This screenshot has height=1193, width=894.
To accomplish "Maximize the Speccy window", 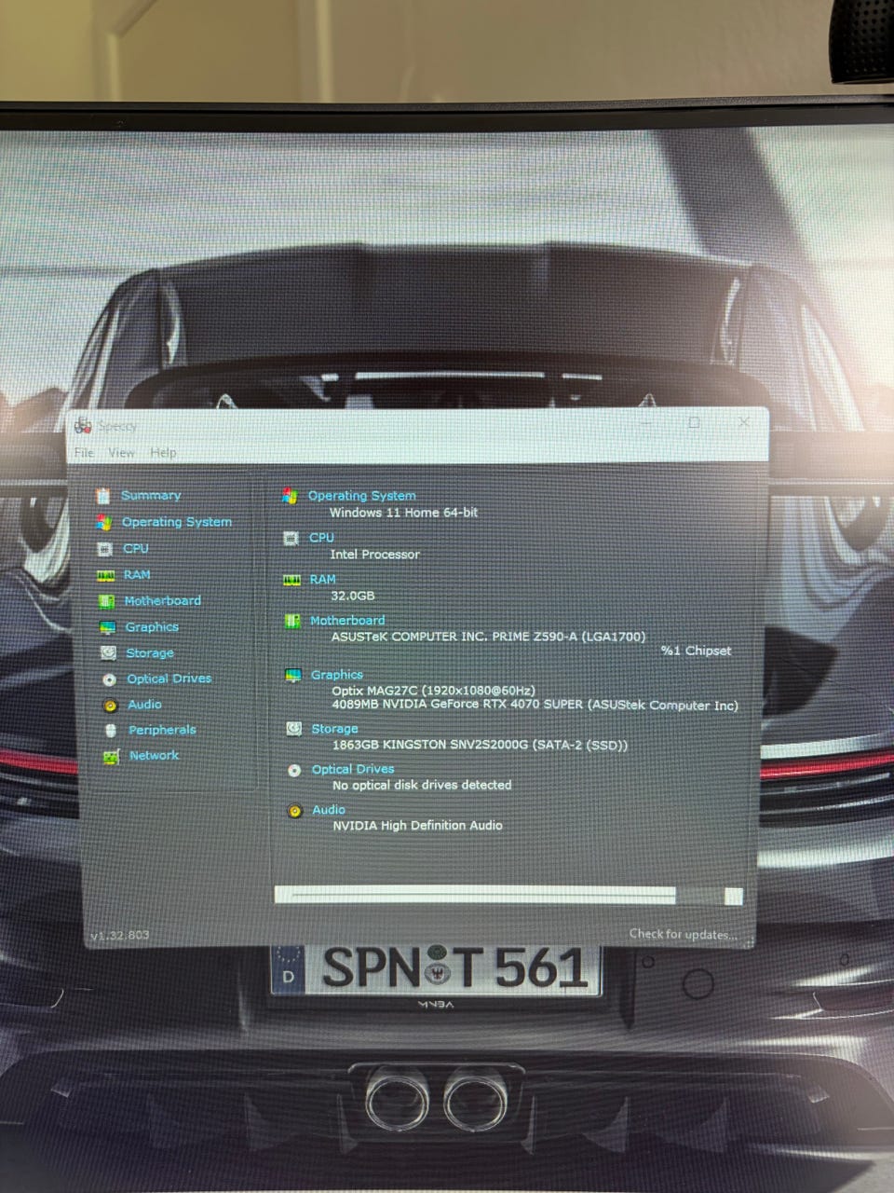I will pyautogui.click(x=694, y=422).
